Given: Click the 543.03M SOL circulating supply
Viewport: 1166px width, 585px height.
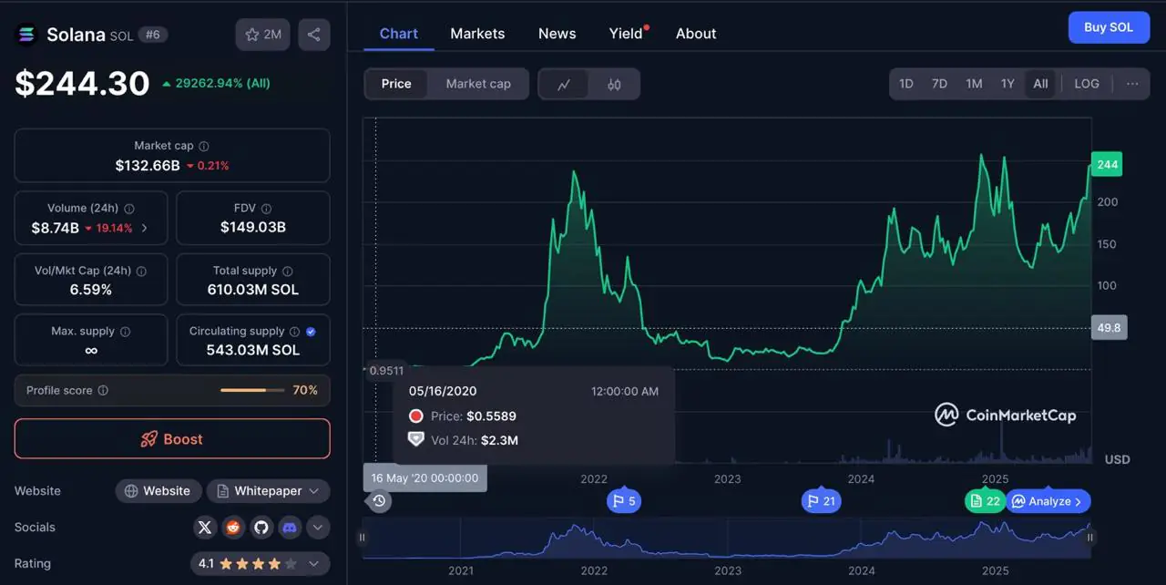Looking at the screenshot, I should 253,350.
